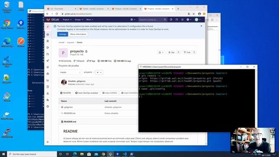Click blue Settings button in banner
The height and width of the screenshot is (157, 279).
(x=62, y=34)
